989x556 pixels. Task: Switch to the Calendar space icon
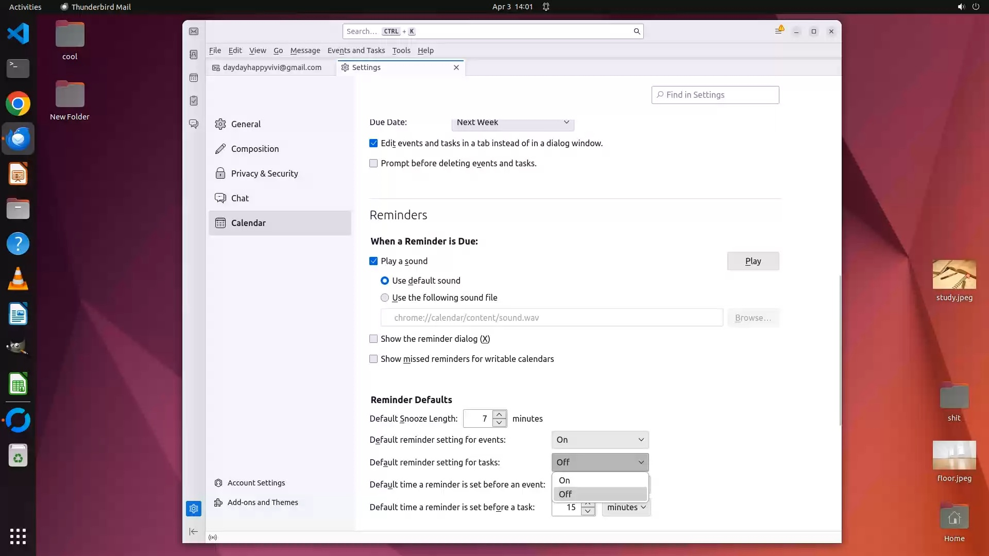194,78
